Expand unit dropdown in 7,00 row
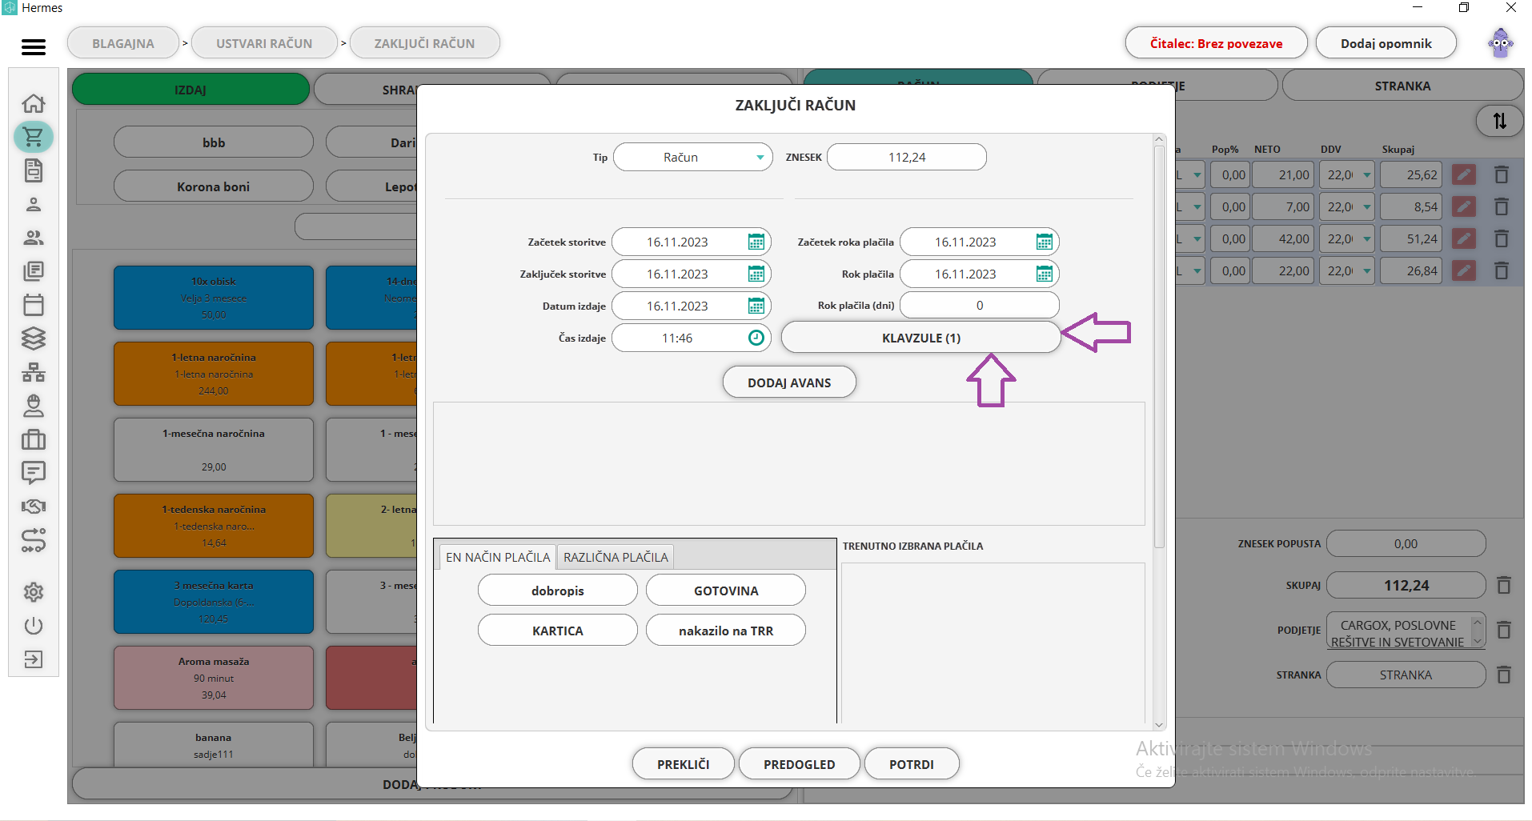 click(1197, 206)
